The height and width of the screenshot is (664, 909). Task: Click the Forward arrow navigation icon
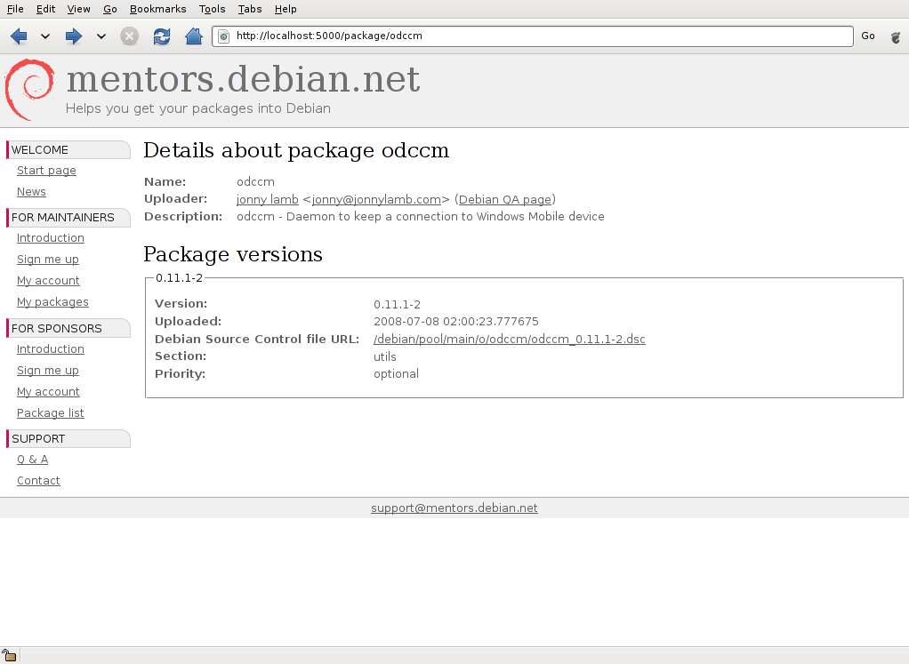pyautogui.click(x=74, y=36)
